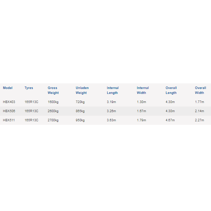Click the 1.77m overall width cell
211x211 pixels.
click(199, 102)
